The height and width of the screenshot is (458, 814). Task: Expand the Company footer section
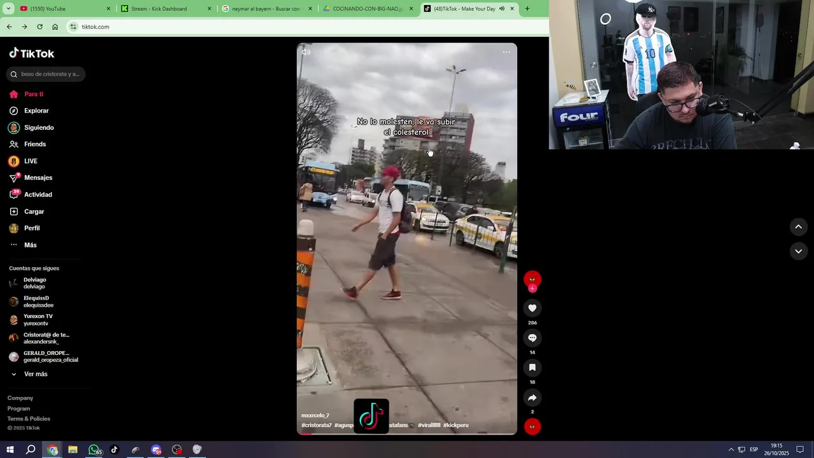click(20, 398)
